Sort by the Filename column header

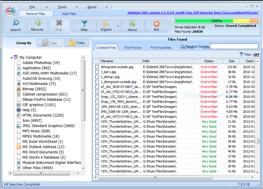[x=121, y=61]
